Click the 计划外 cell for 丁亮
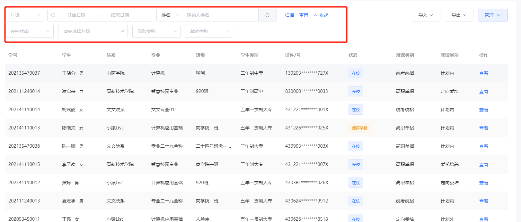 tap(447, 219)
